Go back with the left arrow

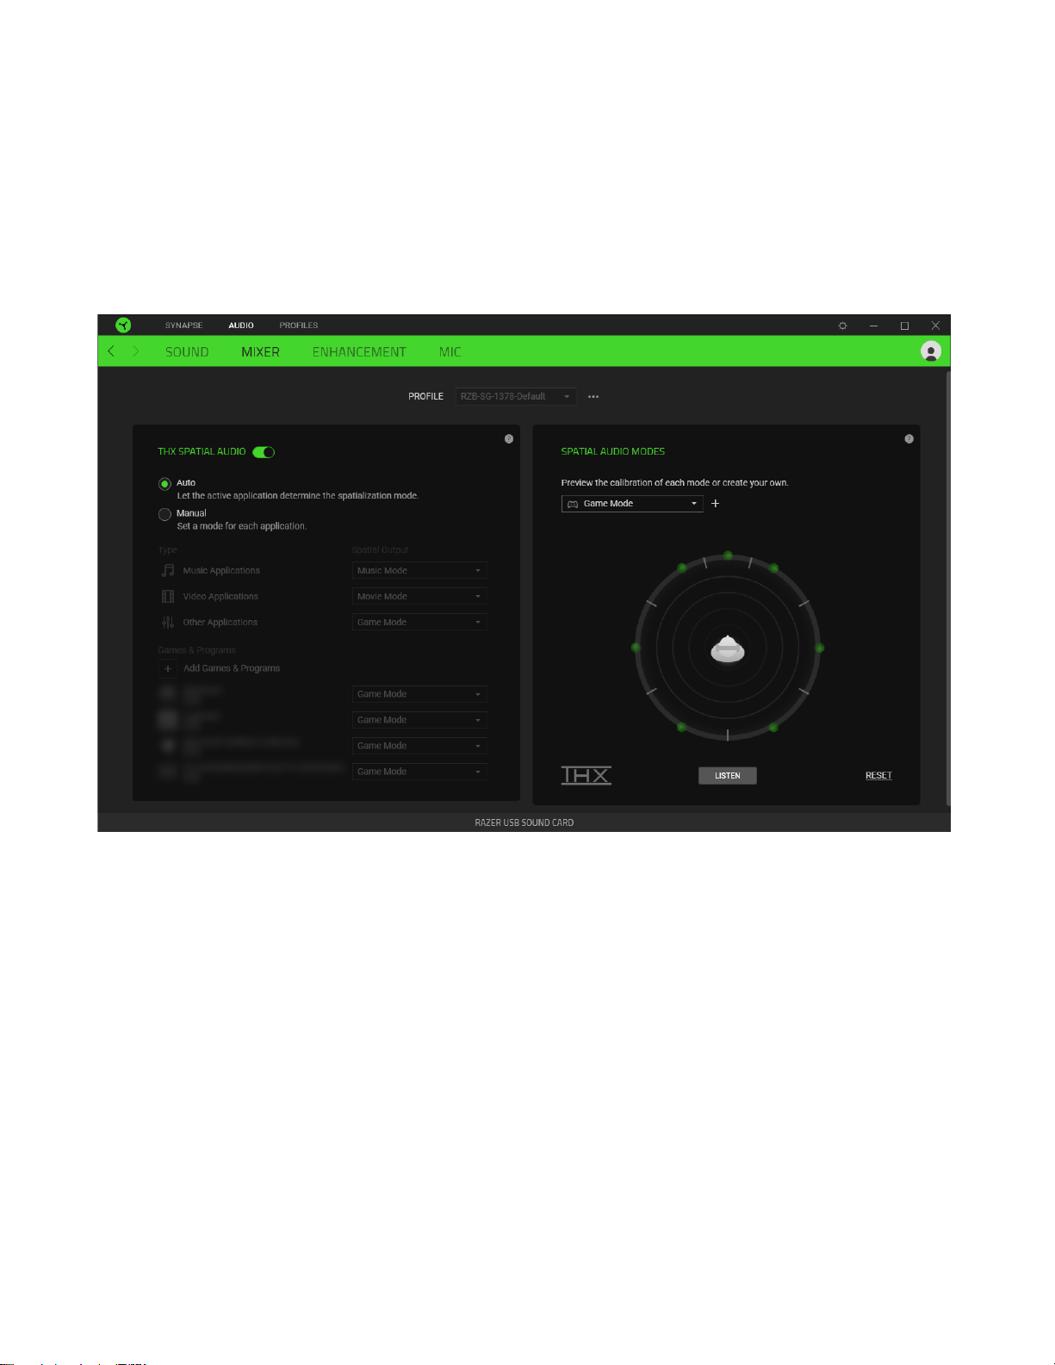point(111,351)
